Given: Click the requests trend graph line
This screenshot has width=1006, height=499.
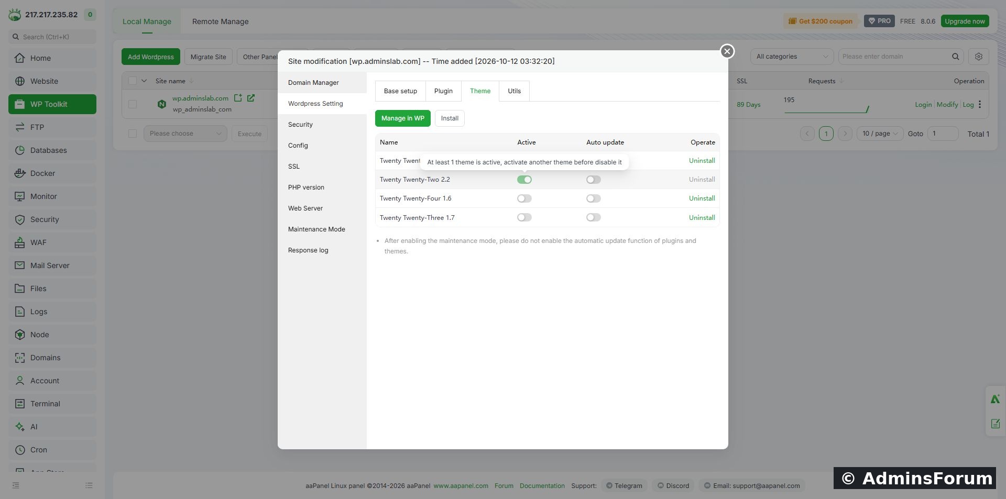Looking at the screenshot, I should click(x=826, y=109).
